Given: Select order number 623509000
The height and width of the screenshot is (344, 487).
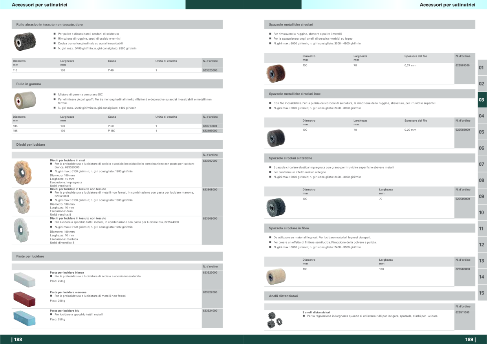Looking at the screenshot, I should [x=210, y=218].
